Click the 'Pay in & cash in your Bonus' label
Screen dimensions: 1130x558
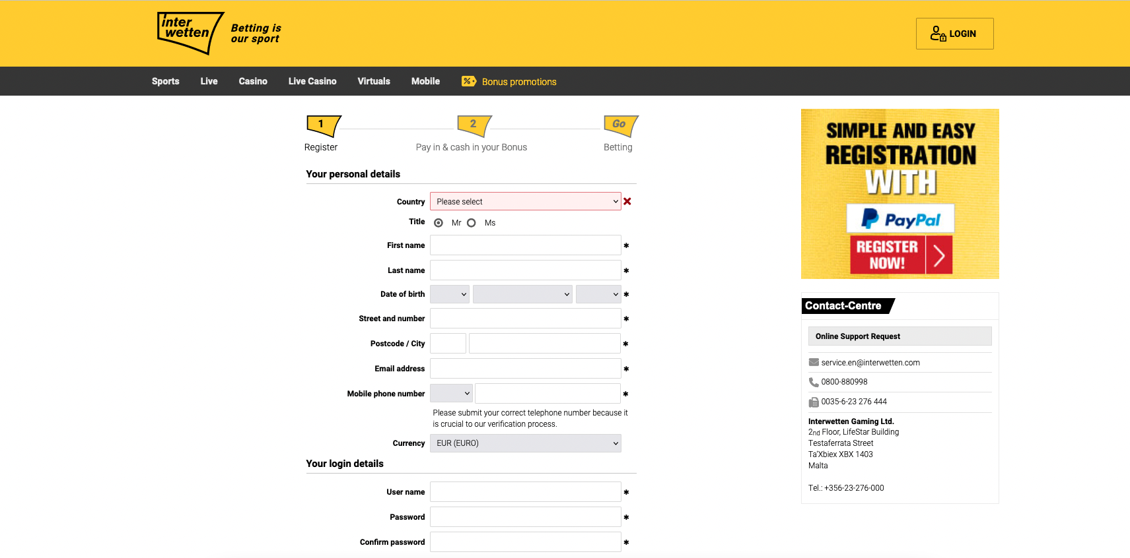click(472, 147)
